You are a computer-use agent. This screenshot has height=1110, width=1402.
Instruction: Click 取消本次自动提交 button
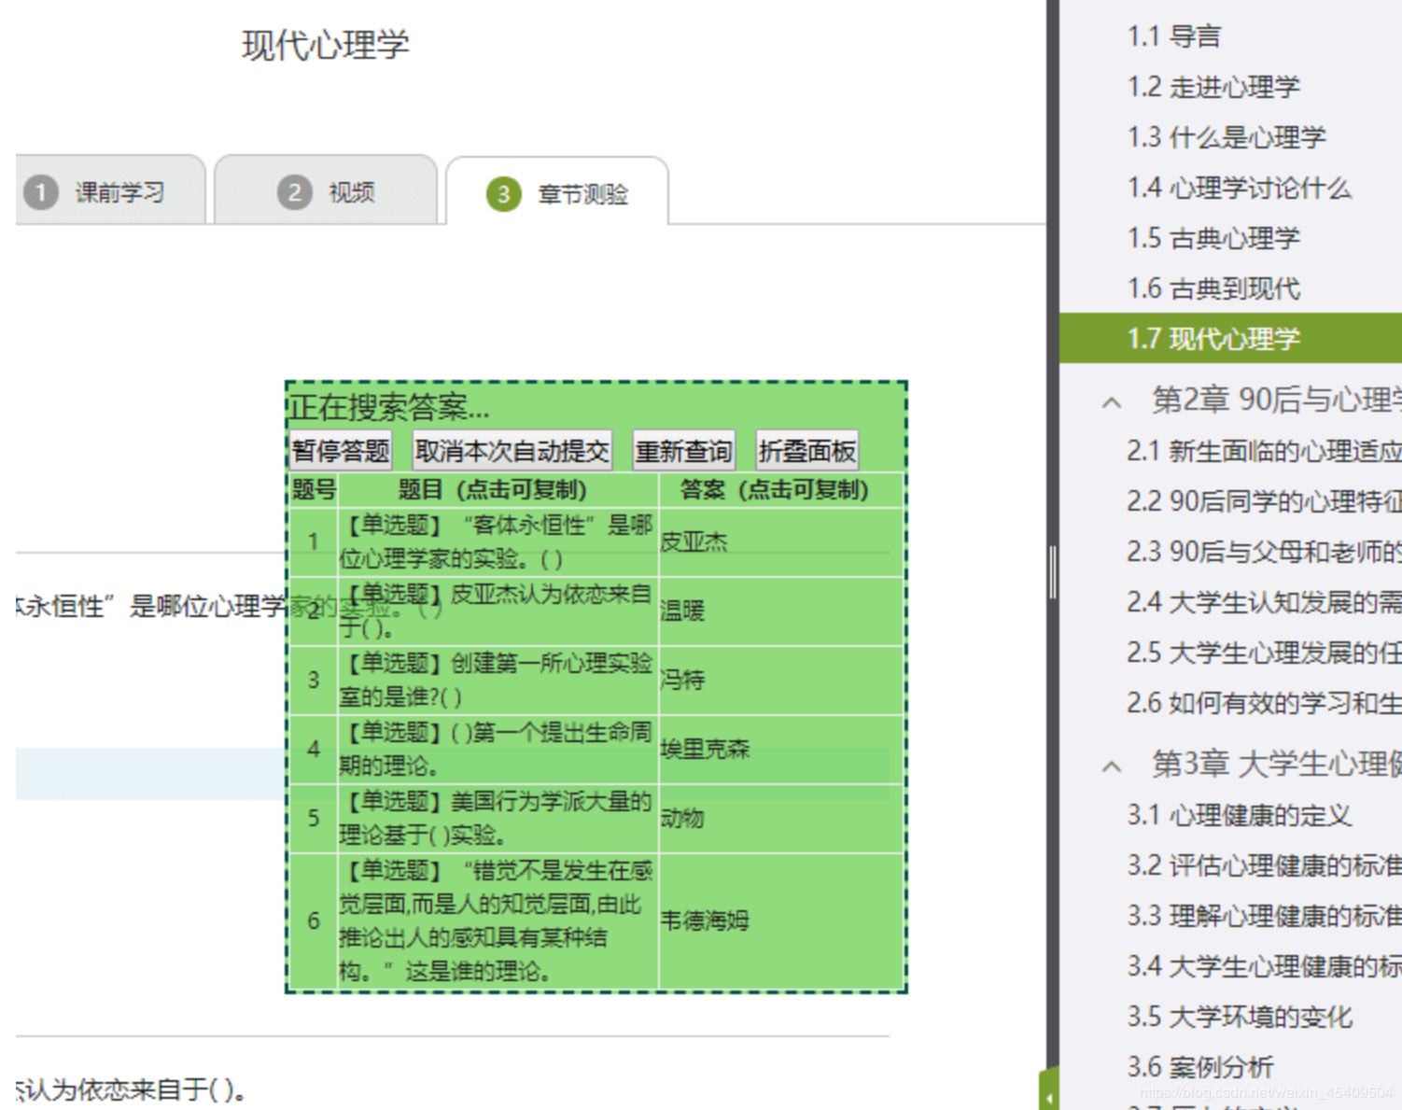click(x=512, y=452)
